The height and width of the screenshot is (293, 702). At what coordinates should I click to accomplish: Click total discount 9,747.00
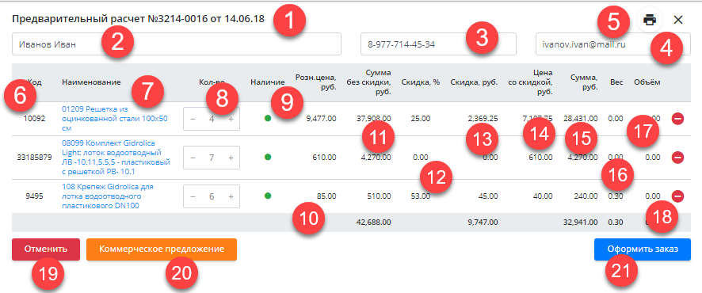[482, 222]
